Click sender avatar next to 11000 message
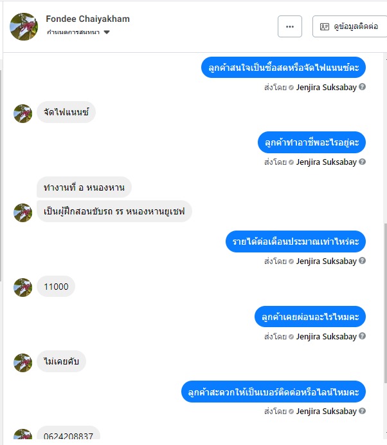This screenshot has height=445, width=387. pos(22,287)
